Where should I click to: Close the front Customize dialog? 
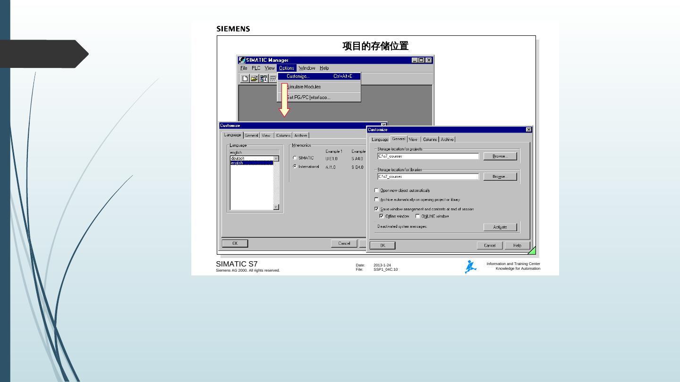tap(528, 130)
